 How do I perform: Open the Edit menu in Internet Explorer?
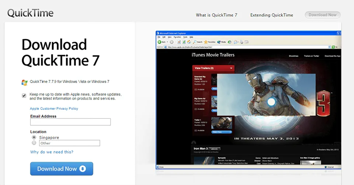[x=164, y=37]
